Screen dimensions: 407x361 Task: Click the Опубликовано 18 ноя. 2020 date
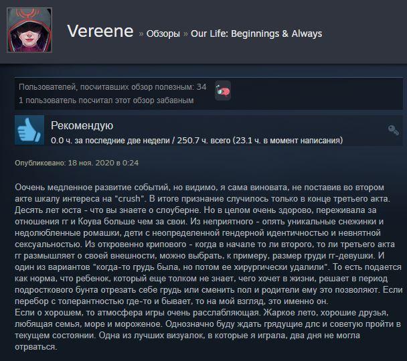click(x=76, y=163)
